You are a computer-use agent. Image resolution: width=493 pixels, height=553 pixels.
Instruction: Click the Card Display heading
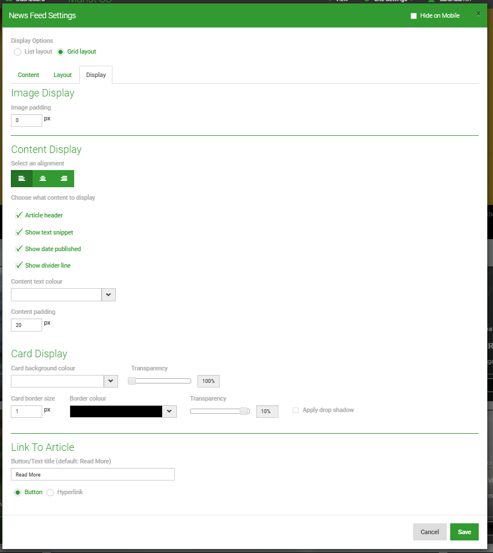[39, 354]
